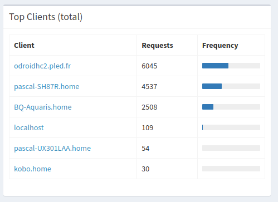Click the Requests column header
Viewport: 278px width, 202px height.
tap(157, 46)
